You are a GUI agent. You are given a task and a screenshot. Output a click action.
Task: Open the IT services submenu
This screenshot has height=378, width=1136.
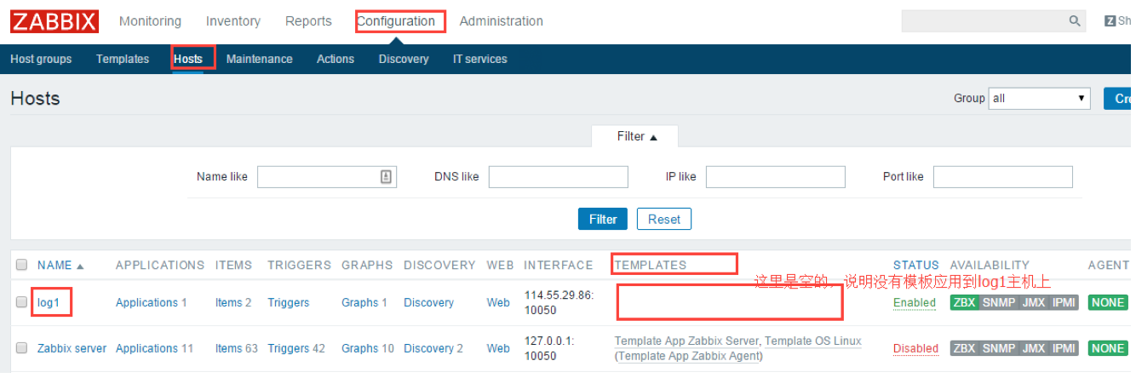click(480, 59)
